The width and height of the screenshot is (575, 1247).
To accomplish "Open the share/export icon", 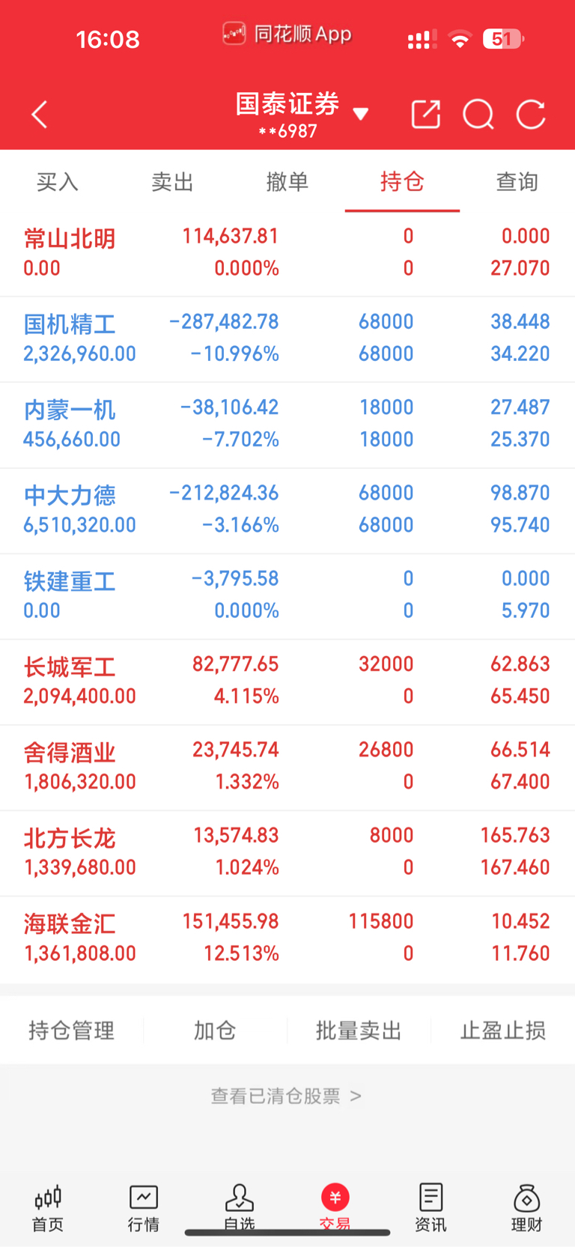I will 426,115.
